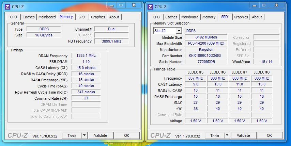This screenshot has height=146, width=291.
Task: Click Week/Year value 16 / 14
Action: pos(266,62)
